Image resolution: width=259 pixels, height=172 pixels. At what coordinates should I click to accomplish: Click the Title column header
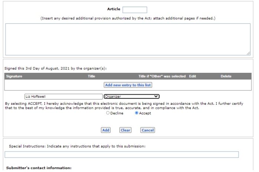tap(91, 77)
